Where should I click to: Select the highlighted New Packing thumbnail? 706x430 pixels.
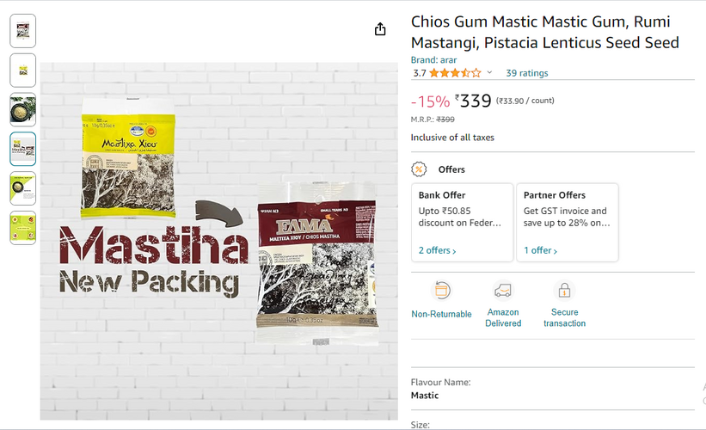[x=22, y=149]
